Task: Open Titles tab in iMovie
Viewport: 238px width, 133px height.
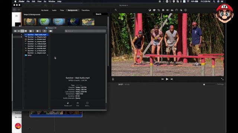Action: (x=62, y=10)
